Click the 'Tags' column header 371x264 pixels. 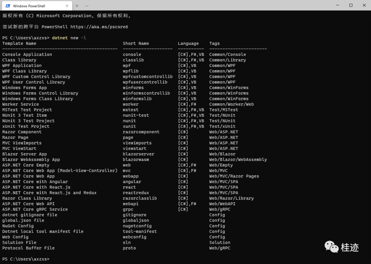click(x=214, y=43)
